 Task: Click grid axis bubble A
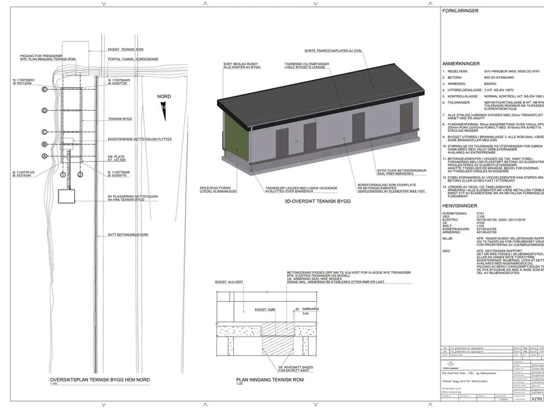click(44, 156)
